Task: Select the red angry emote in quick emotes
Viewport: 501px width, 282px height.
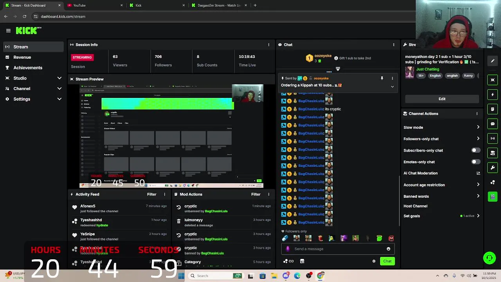Action: 391,238
